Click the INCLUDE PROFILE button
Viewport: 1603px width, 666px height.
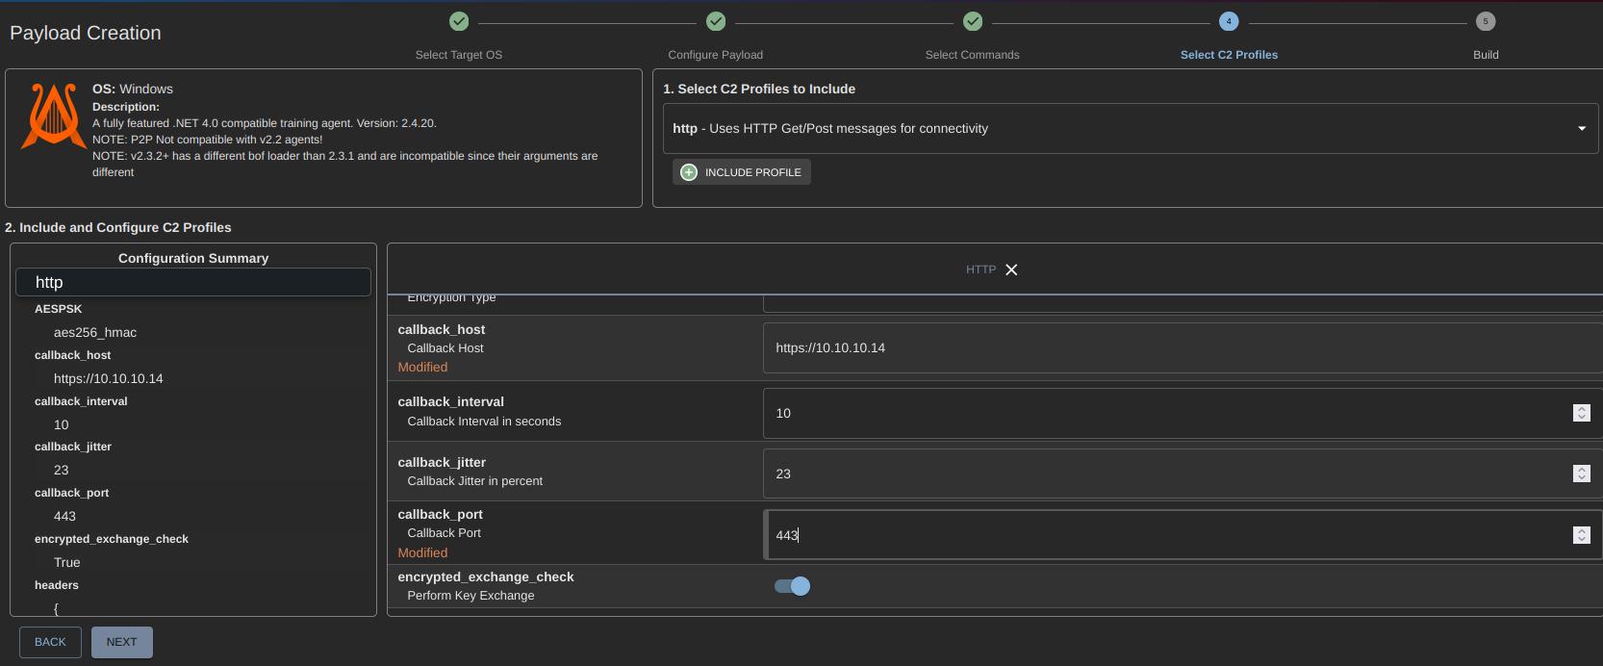(x=742, y=172)
